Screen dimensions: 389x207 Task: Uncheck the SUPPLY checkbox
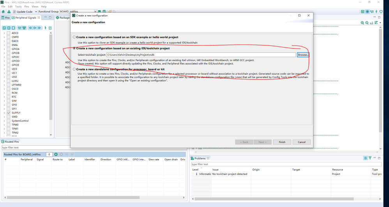point(9,113)
